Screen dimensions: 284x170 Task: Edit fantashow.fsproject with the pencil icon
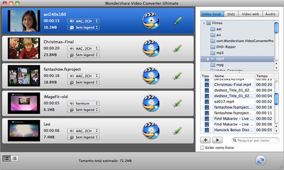[177, 75]
